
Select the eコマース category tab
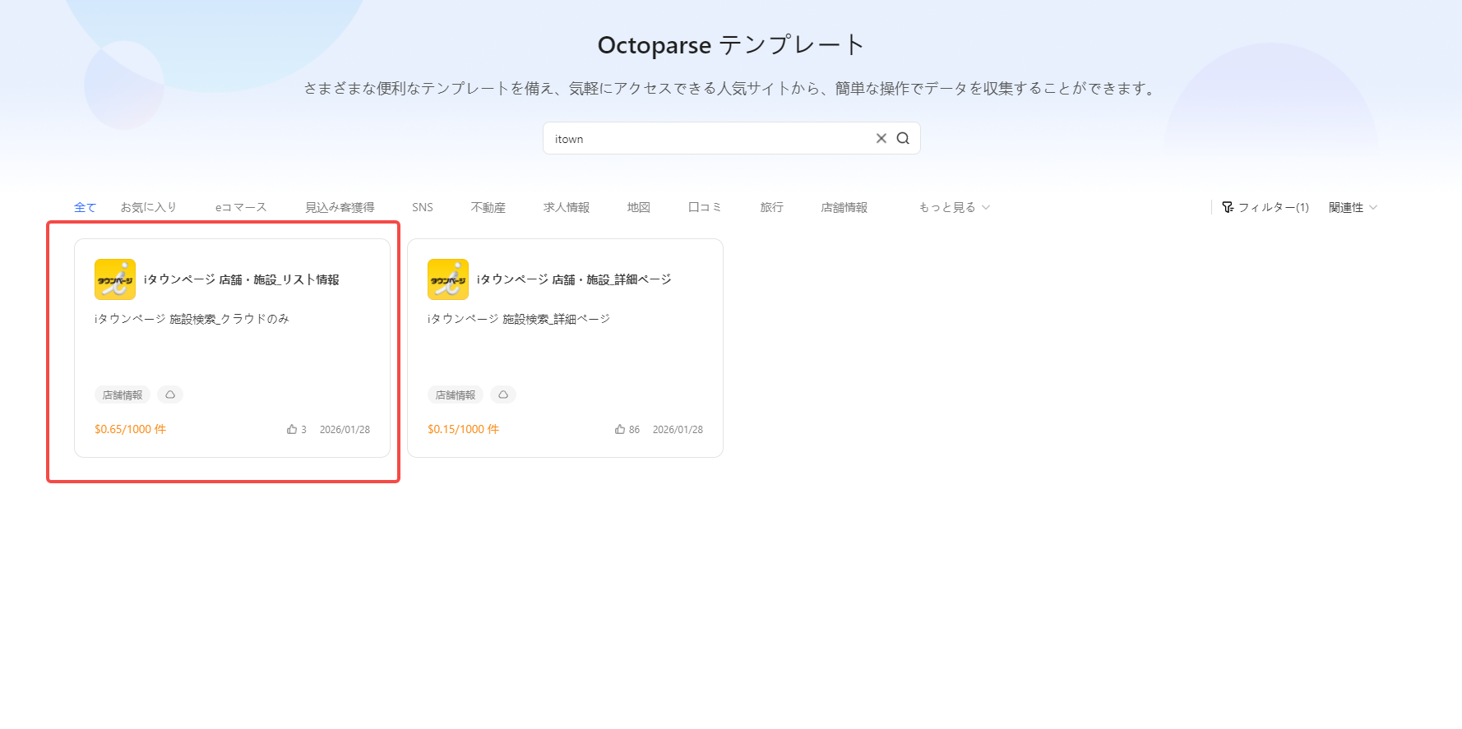point(241,207)
